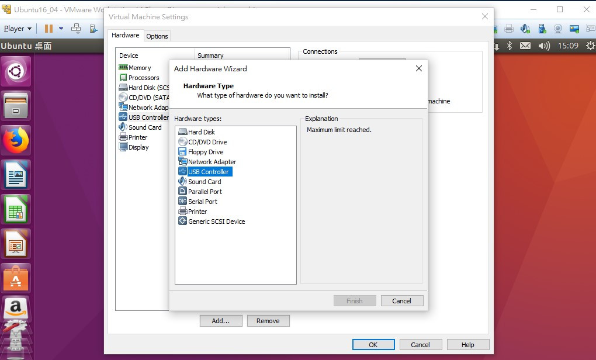Open mail indicator in Ubuntu panel
The height and width of the screenshot is (360, 596).
pos(525,46)
